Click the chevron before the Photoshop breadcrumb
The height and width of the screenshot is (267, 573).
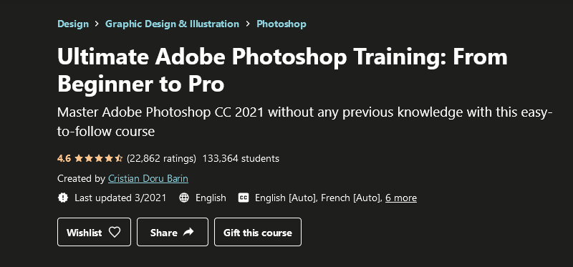point(248,24)
